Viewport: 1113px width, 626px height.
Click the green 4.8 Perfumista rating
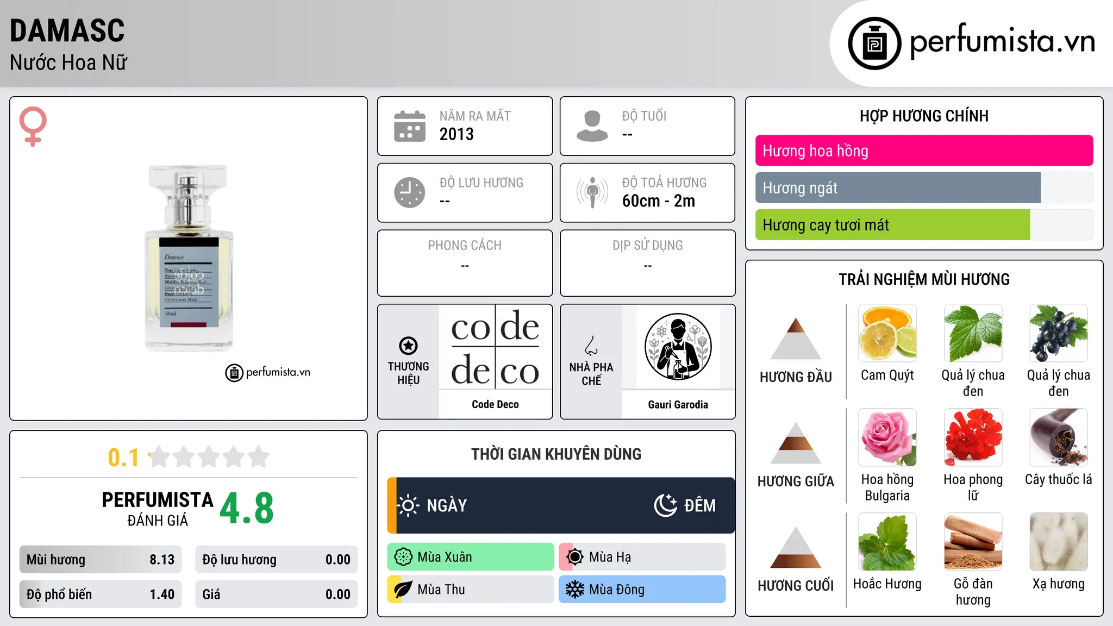coord(247,508)
